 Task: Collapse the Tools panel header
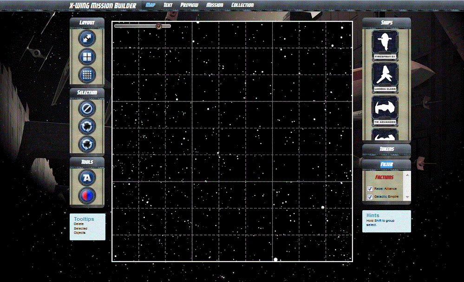tap(87, 162)
